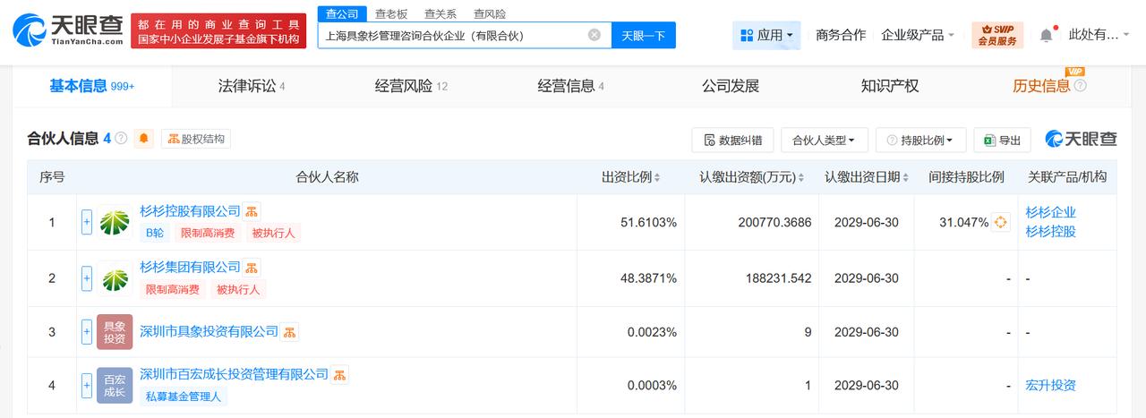This screenshot has height=418, width=1146.
Task: Open the 基本信息 tab
Action: 91,86
